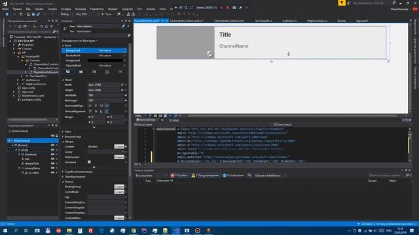Open the Файл menu
This screenshot has width=419, height=235.
[5, 8]
